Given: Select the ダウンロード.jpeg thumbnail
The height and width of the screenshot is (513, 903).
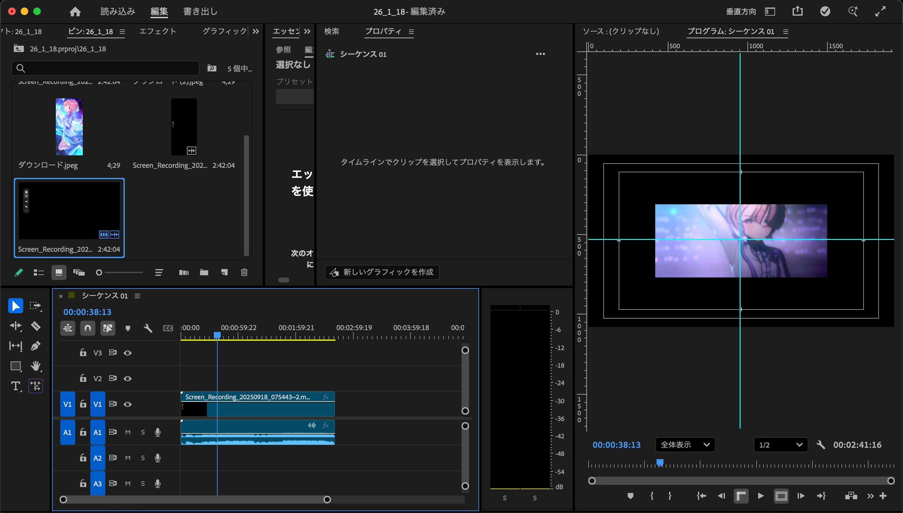Looking at the screenshot, I should (69, 127).
